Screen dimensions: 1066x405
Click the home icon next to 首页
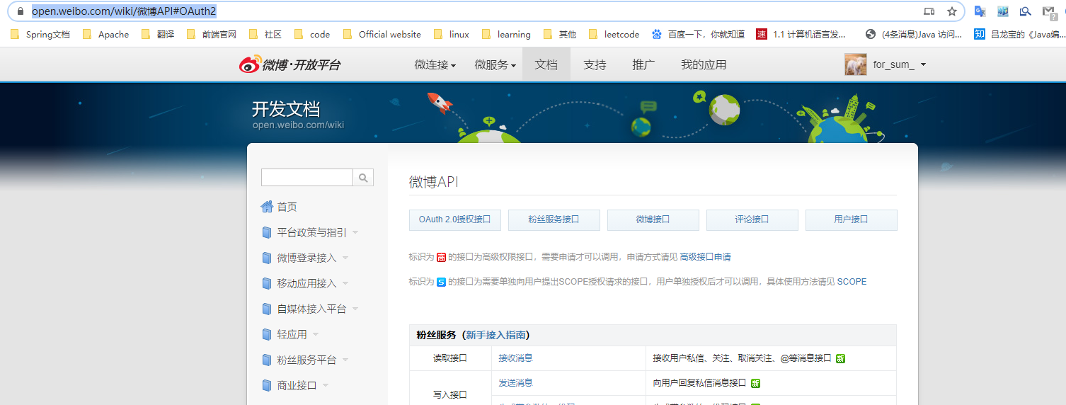267,207
